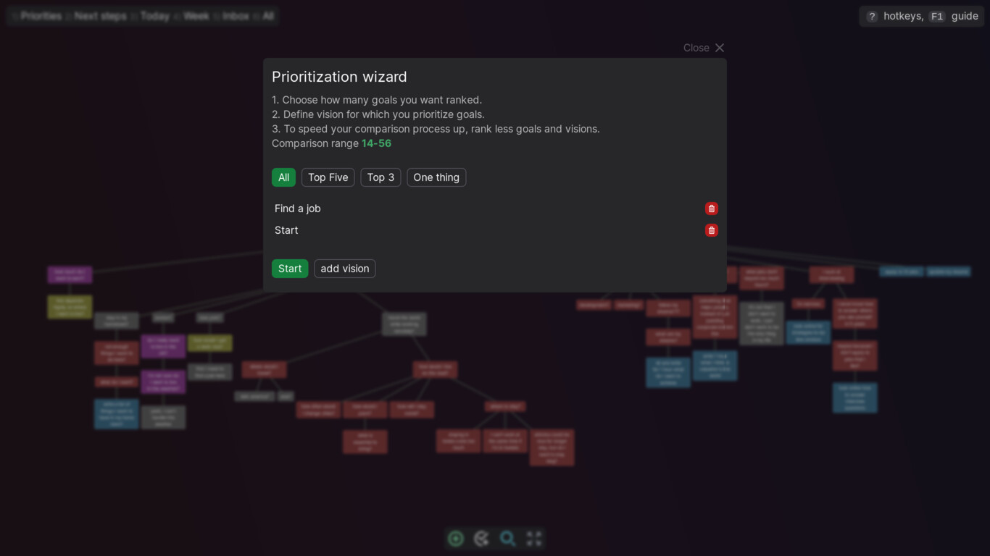Viewport: 990px width, 556px height.
Task: Click the 'add vision' button
Action: point(345,269)
